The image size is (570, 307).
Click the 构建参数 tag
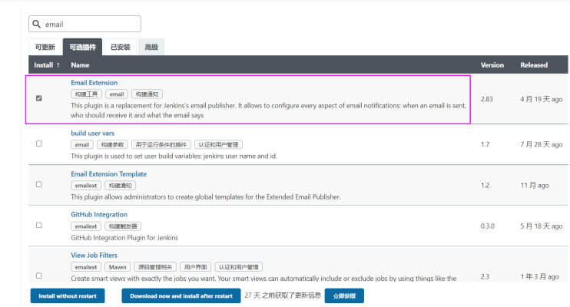click(112, 144)
